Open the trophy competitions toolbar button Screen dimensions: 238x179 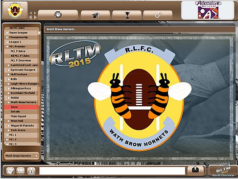pyautogui.click(x=127, y=15)
